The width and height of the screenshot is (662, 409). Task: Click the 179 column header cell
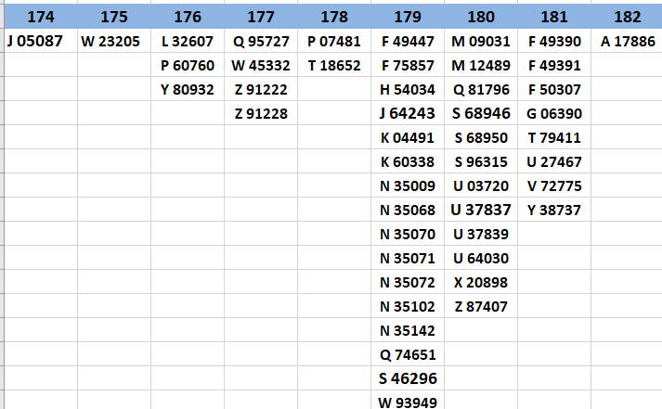pyautogui.click(x=408, y=17)
